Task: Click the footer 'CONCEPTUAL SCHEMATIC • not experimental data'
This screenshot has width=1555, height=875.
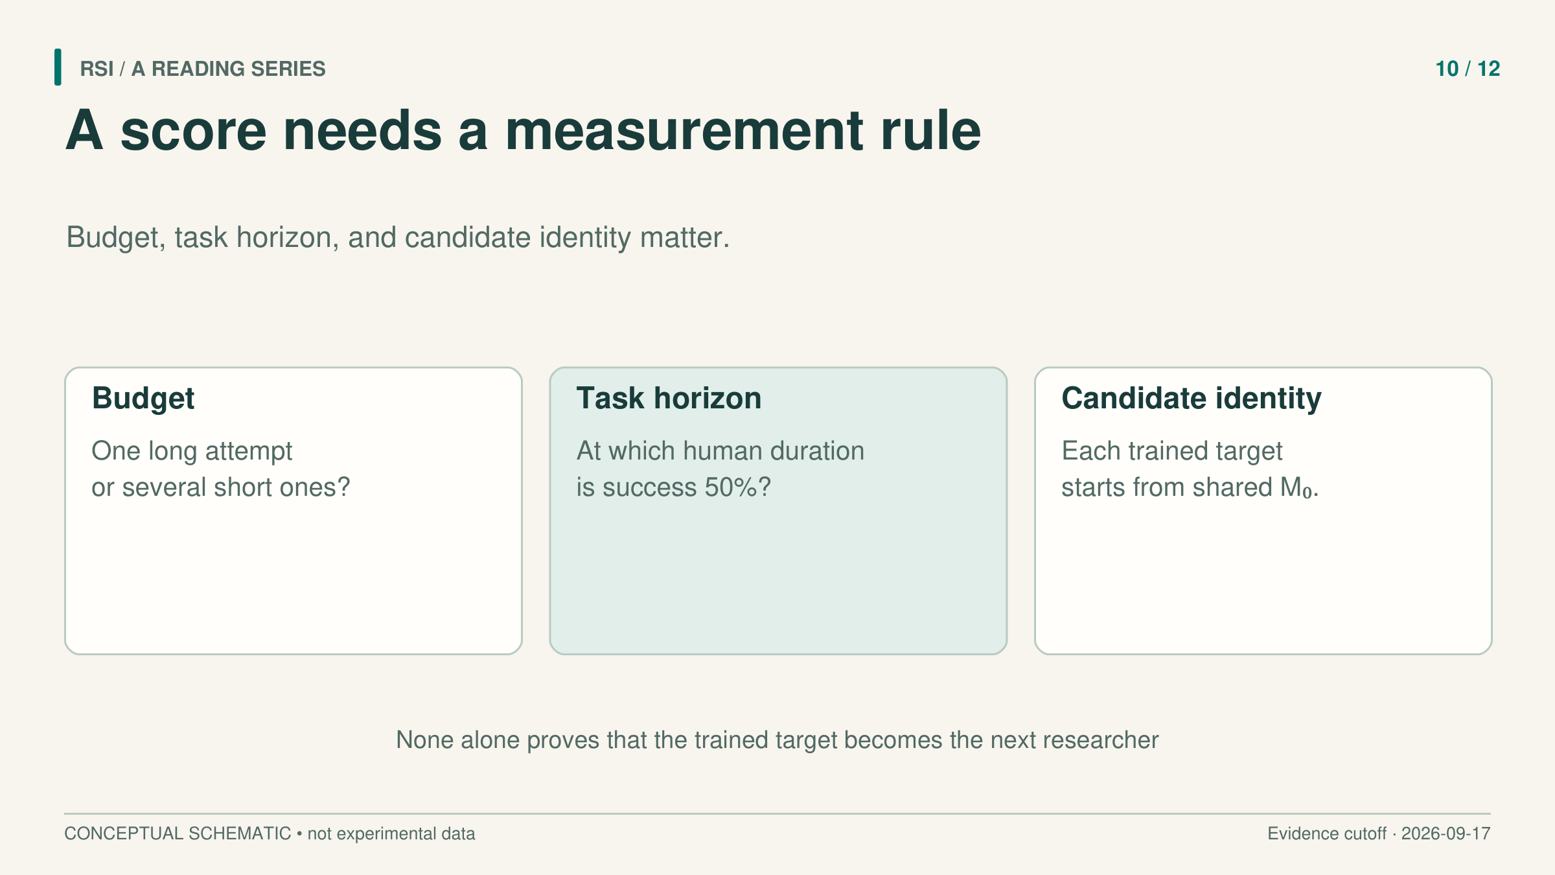Action: [270, 834]
